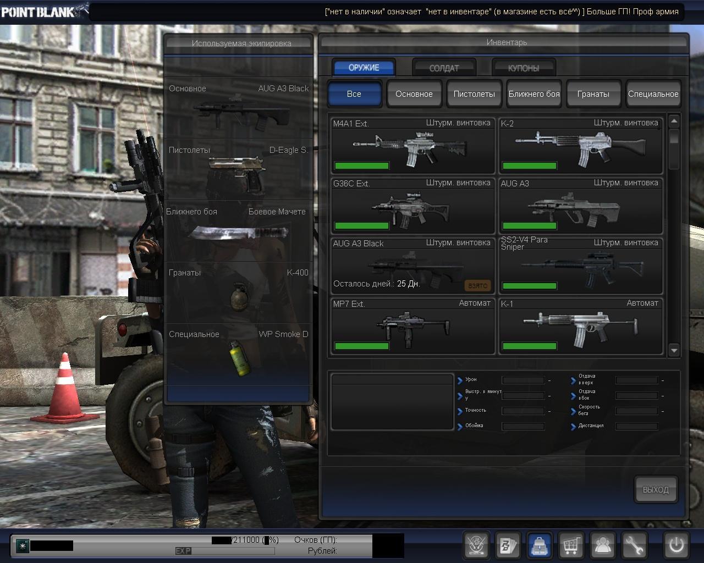Click the K-2 green durability bar
This screenshot has width=704, height=563.
point(530,165)
